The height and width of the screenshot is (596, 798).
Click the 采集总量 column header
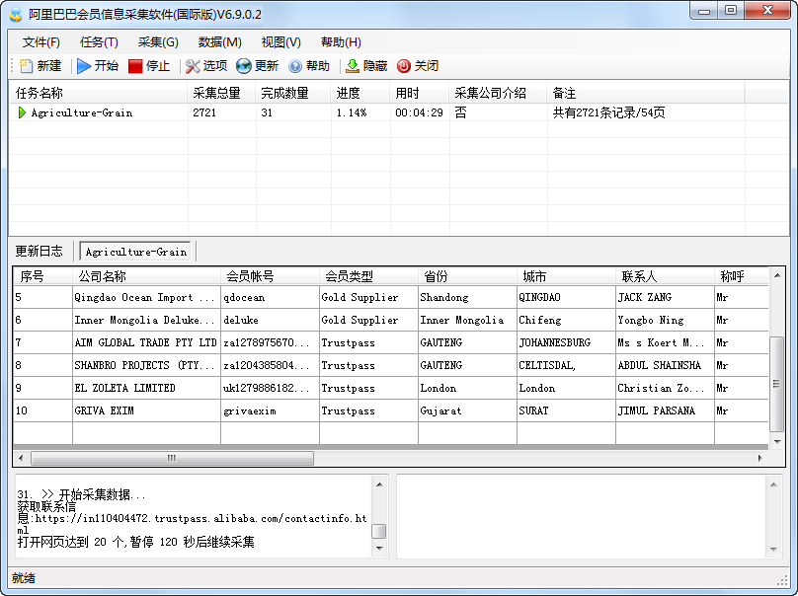click(x=221, y=93)
